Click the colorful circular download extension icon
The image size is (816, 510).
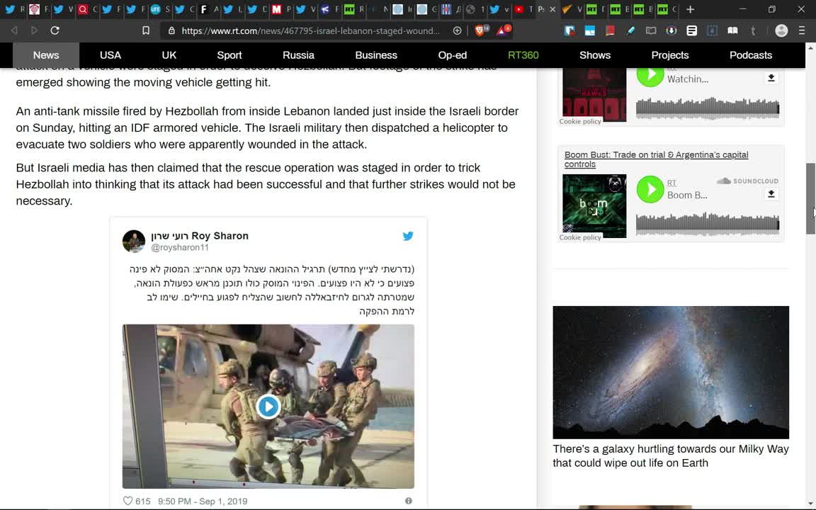point(671,30)
